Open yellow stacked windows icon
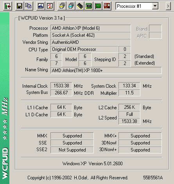The height and width of the screenshot is (184, 174). pos(62,6)
